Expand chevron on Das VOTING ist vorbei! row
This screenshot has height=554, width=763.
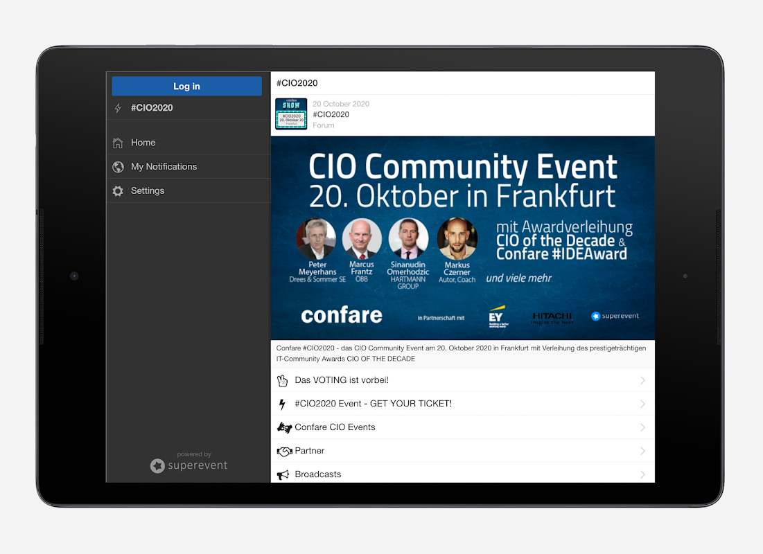[x=643, y=380]
